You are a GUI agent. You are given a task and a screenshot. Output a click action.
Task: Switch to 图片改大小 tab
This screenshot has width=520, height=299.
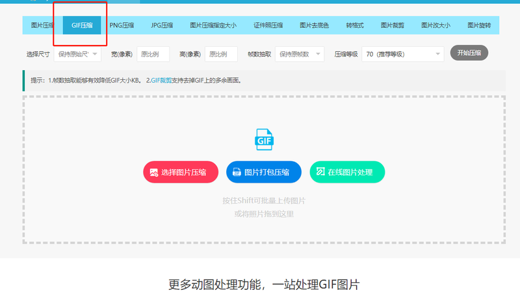click(435, 25)
